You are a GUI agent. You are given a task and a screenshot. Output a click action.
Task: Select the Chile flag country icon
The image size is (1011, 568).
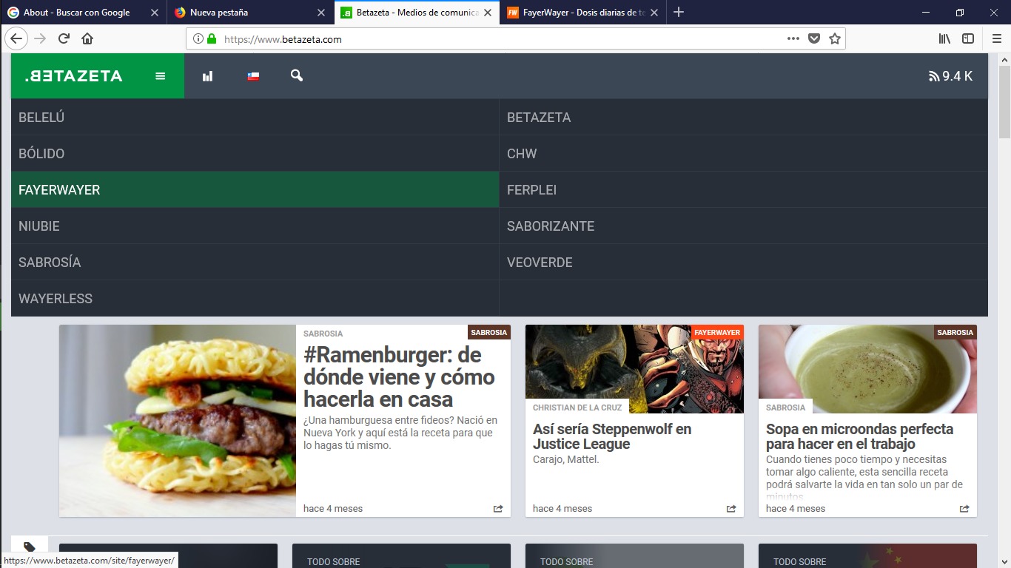point(253,75)
